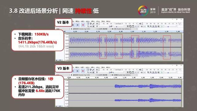Click Paste clipboard icon in V2 window
Image resolution: width=197 pixels, height=111 pixels.
click(133, 26)
